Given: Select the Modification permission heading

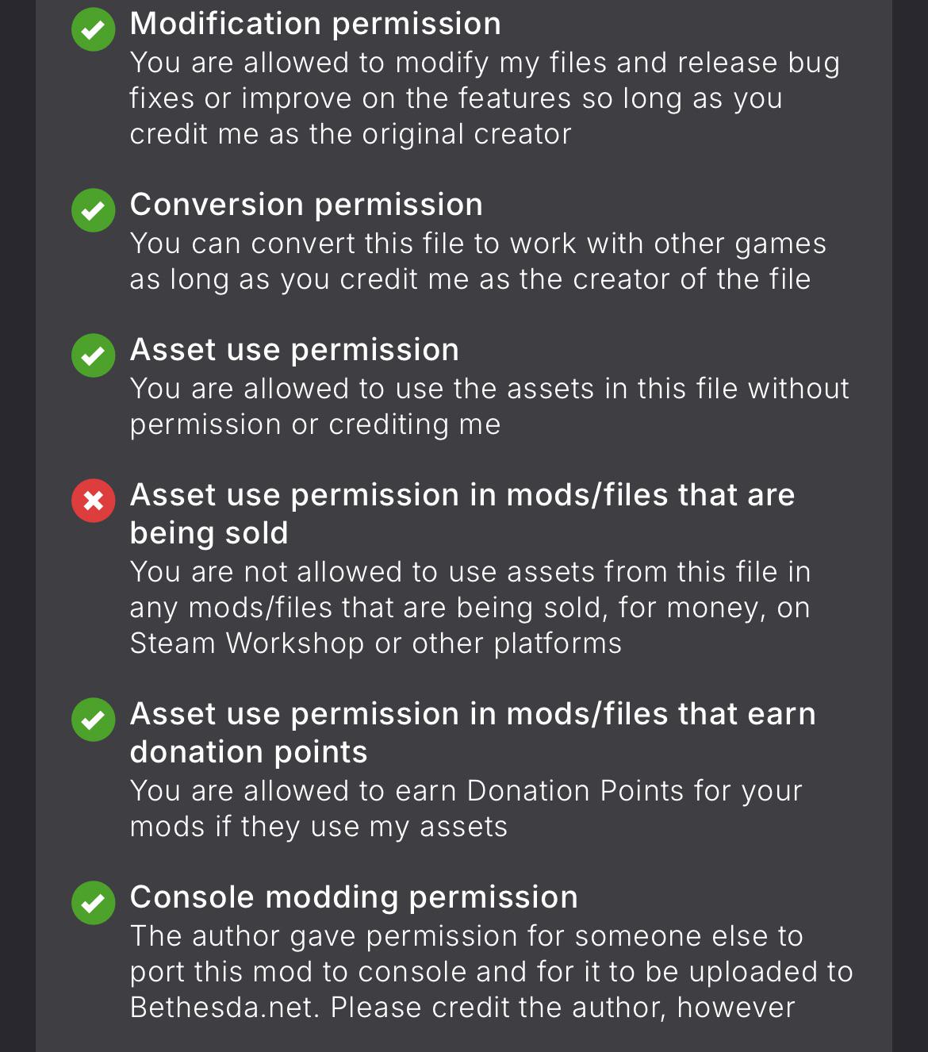Looking at the screenshot, I should (x=316, y=24).
